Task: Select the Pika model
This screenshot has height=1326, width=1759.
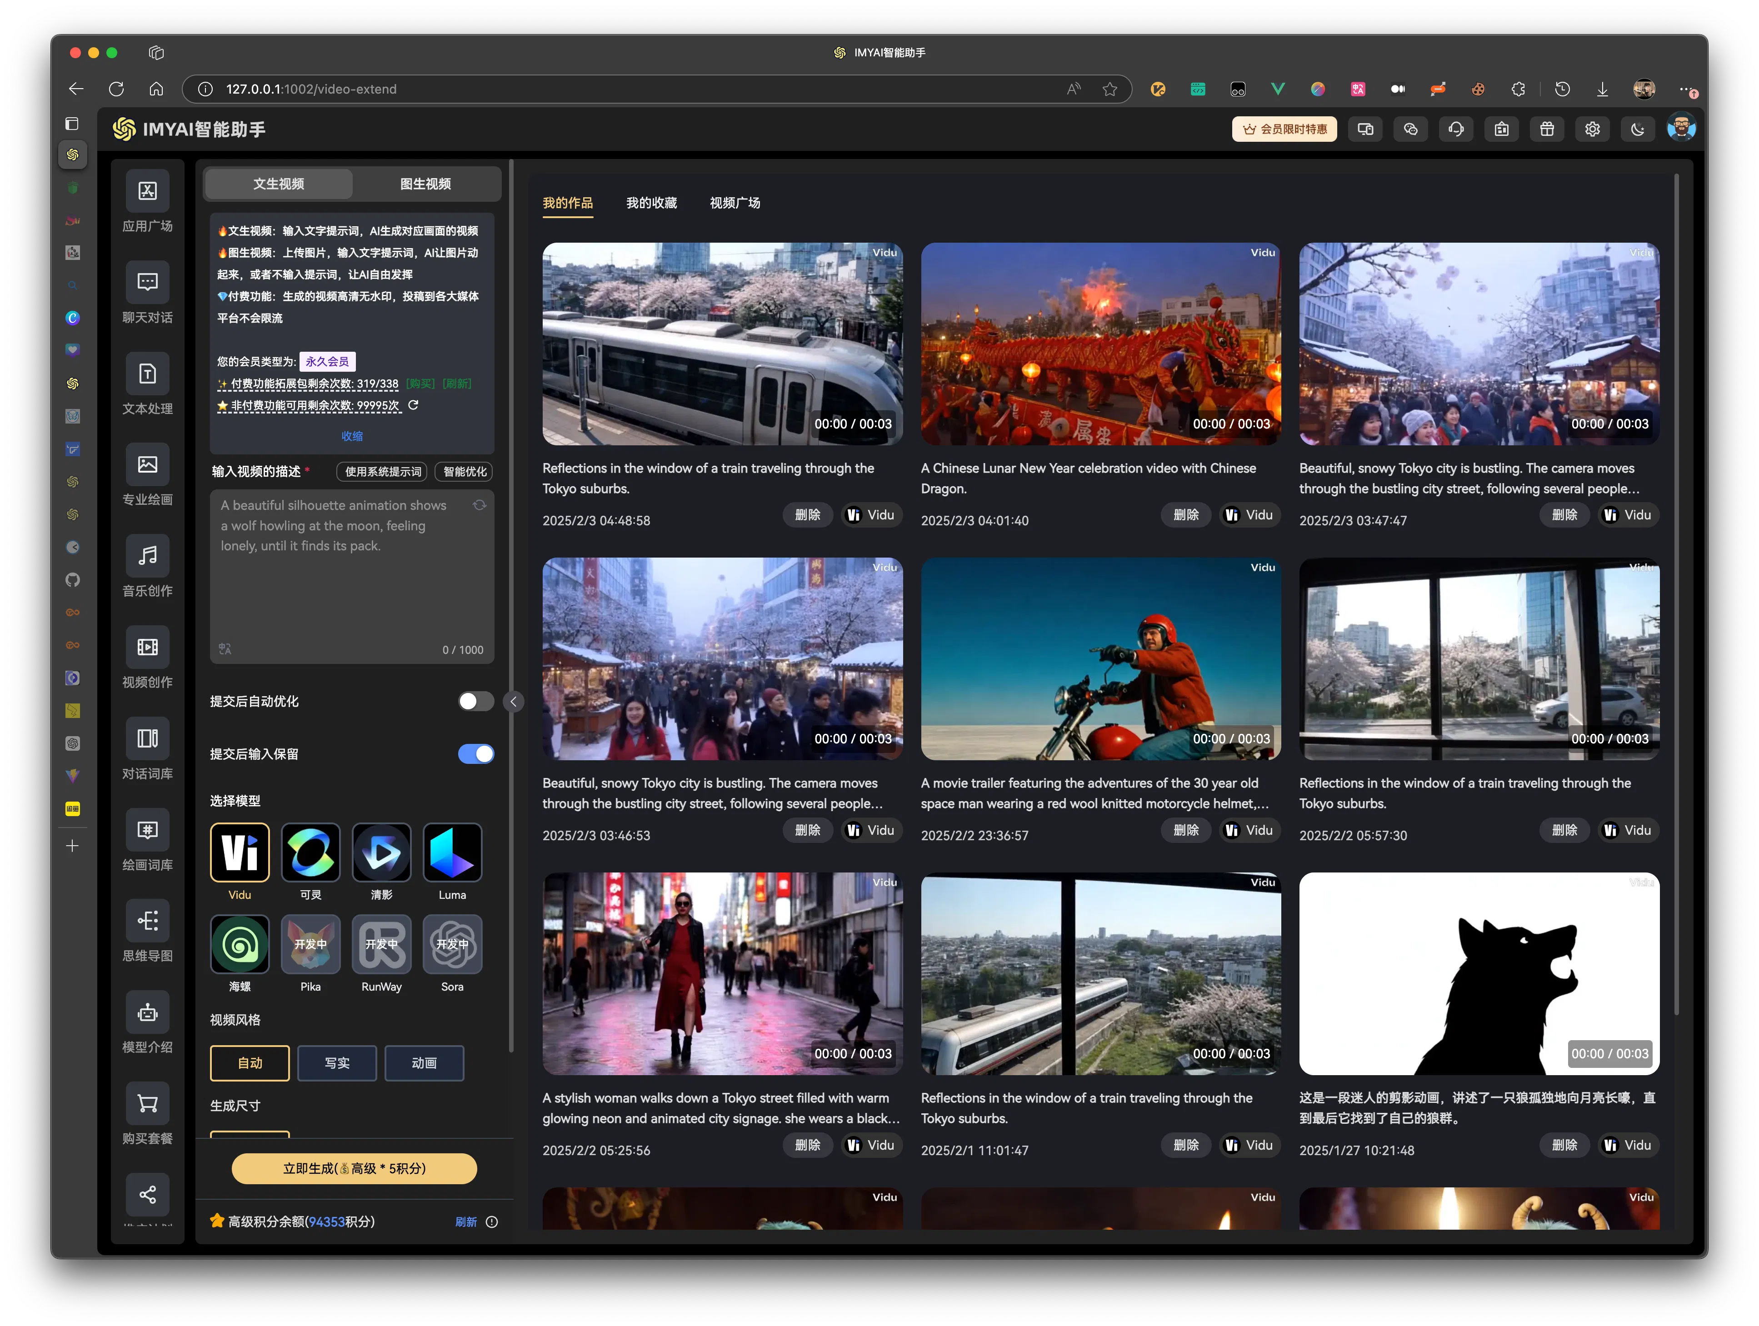Action: (310, 944)
